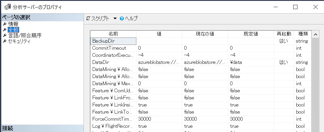Image resolution: width=324 pixels, height=132 pixels.
Task: Edit the CoordinatorExecu... value -4
Action: point(159,55)
